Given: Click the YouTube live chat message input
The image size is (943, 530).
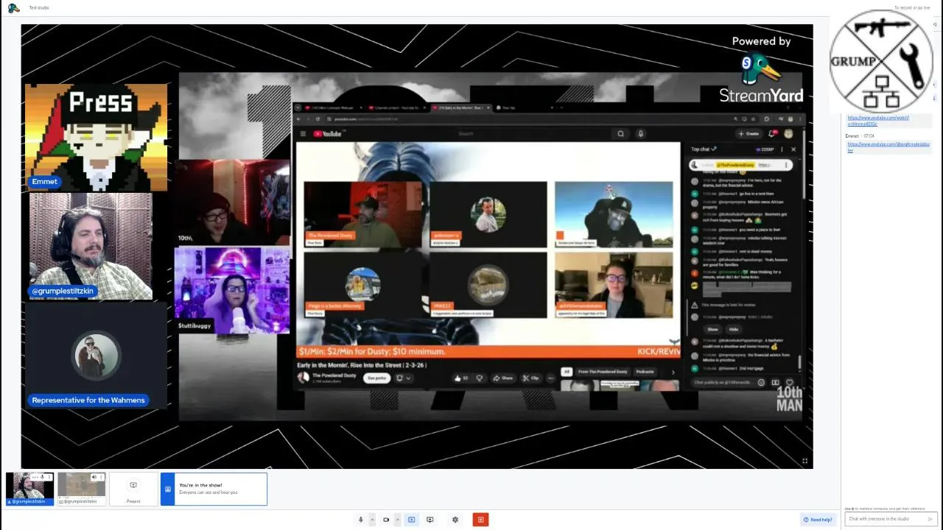Looking at the screenshot, I should 726,383.
